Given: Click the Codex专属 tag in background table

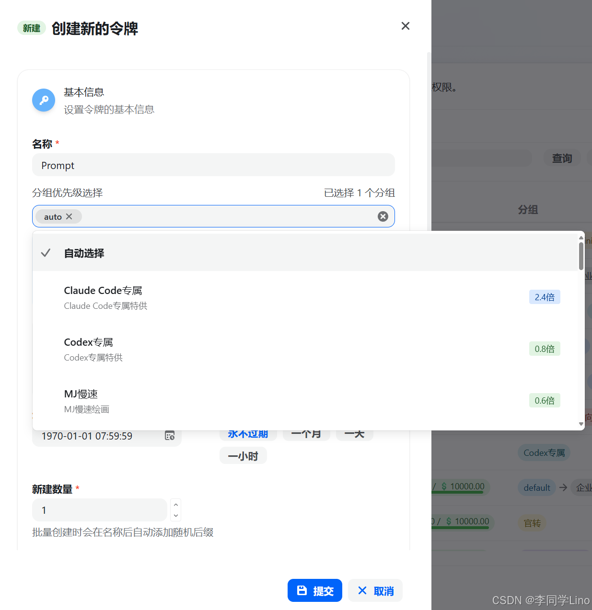Looking at the screenshot, I should pos(544,452).
